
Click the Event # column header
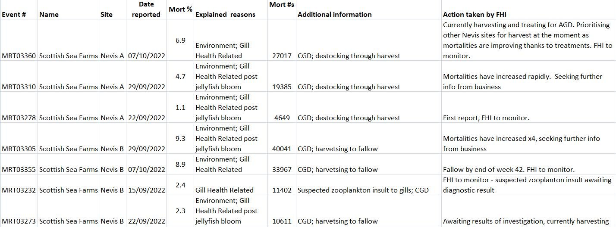point(14,14)
